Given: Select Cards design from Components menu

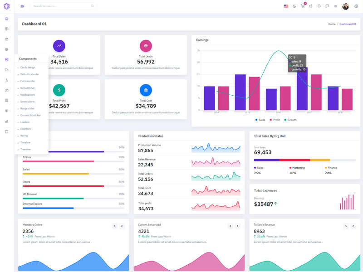Looking at the screenshot, I should pos(27,68).
